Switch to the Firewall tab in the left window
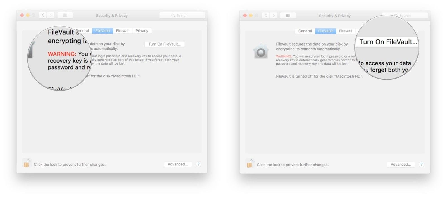This screenshot has width=447, height=197. (x=123, y=31)
